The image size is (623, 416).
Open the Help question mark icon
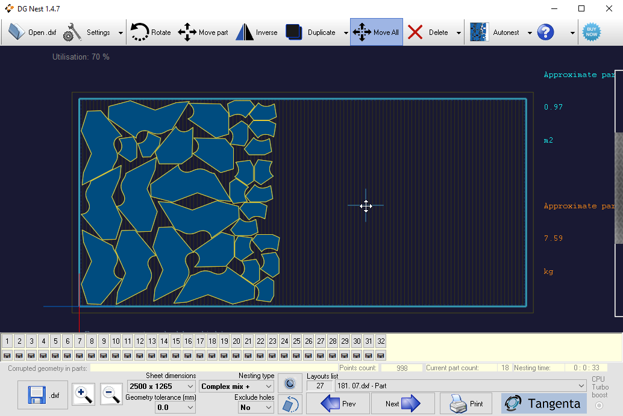(x=545, y=32)
